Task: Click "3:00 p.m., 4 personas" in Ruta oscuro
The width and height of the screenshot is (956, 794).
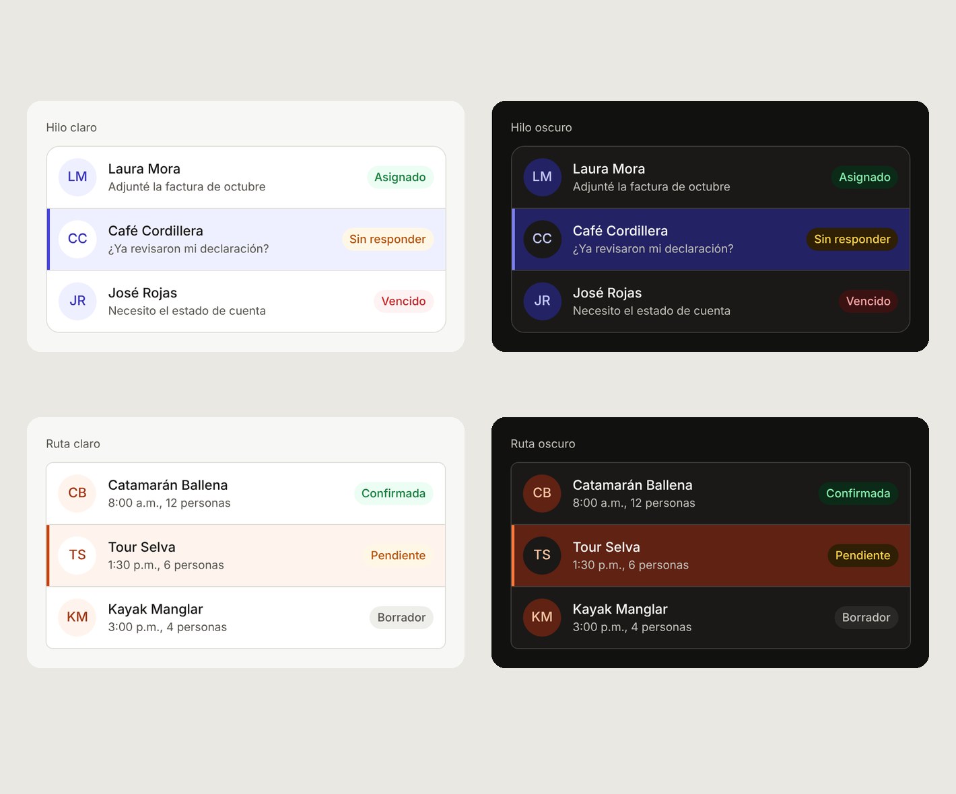Action: (631, 626)
